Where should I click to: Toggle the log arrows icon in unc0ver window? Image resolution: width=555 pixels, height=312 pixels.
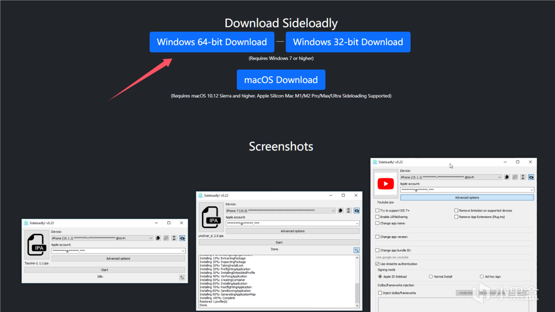356,250
